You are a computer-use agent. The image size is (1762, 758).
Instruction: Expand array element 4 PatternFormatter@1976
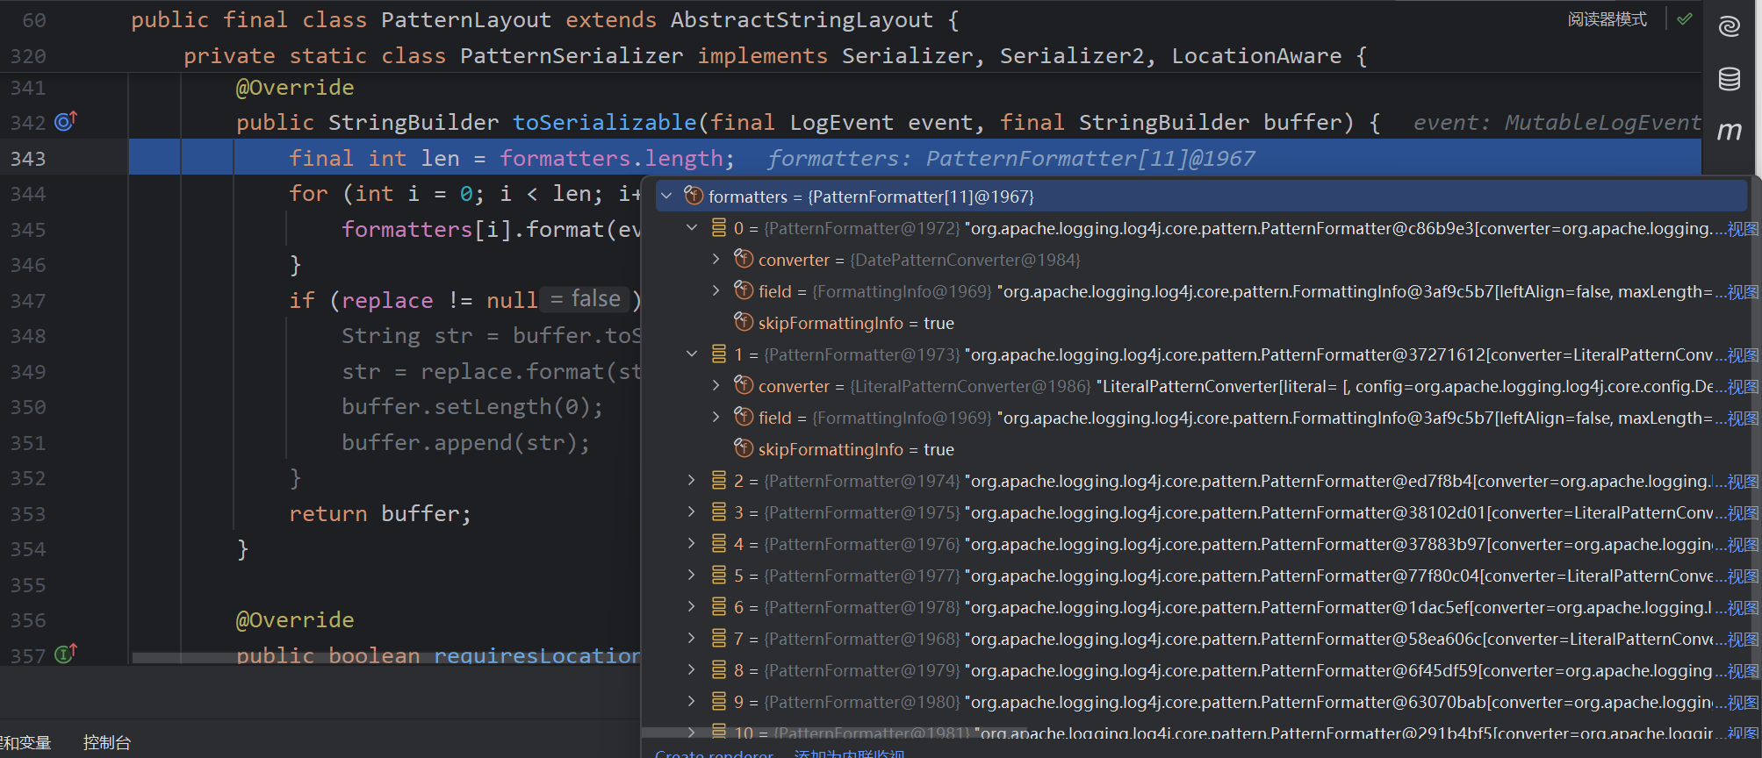coord(692,543)
